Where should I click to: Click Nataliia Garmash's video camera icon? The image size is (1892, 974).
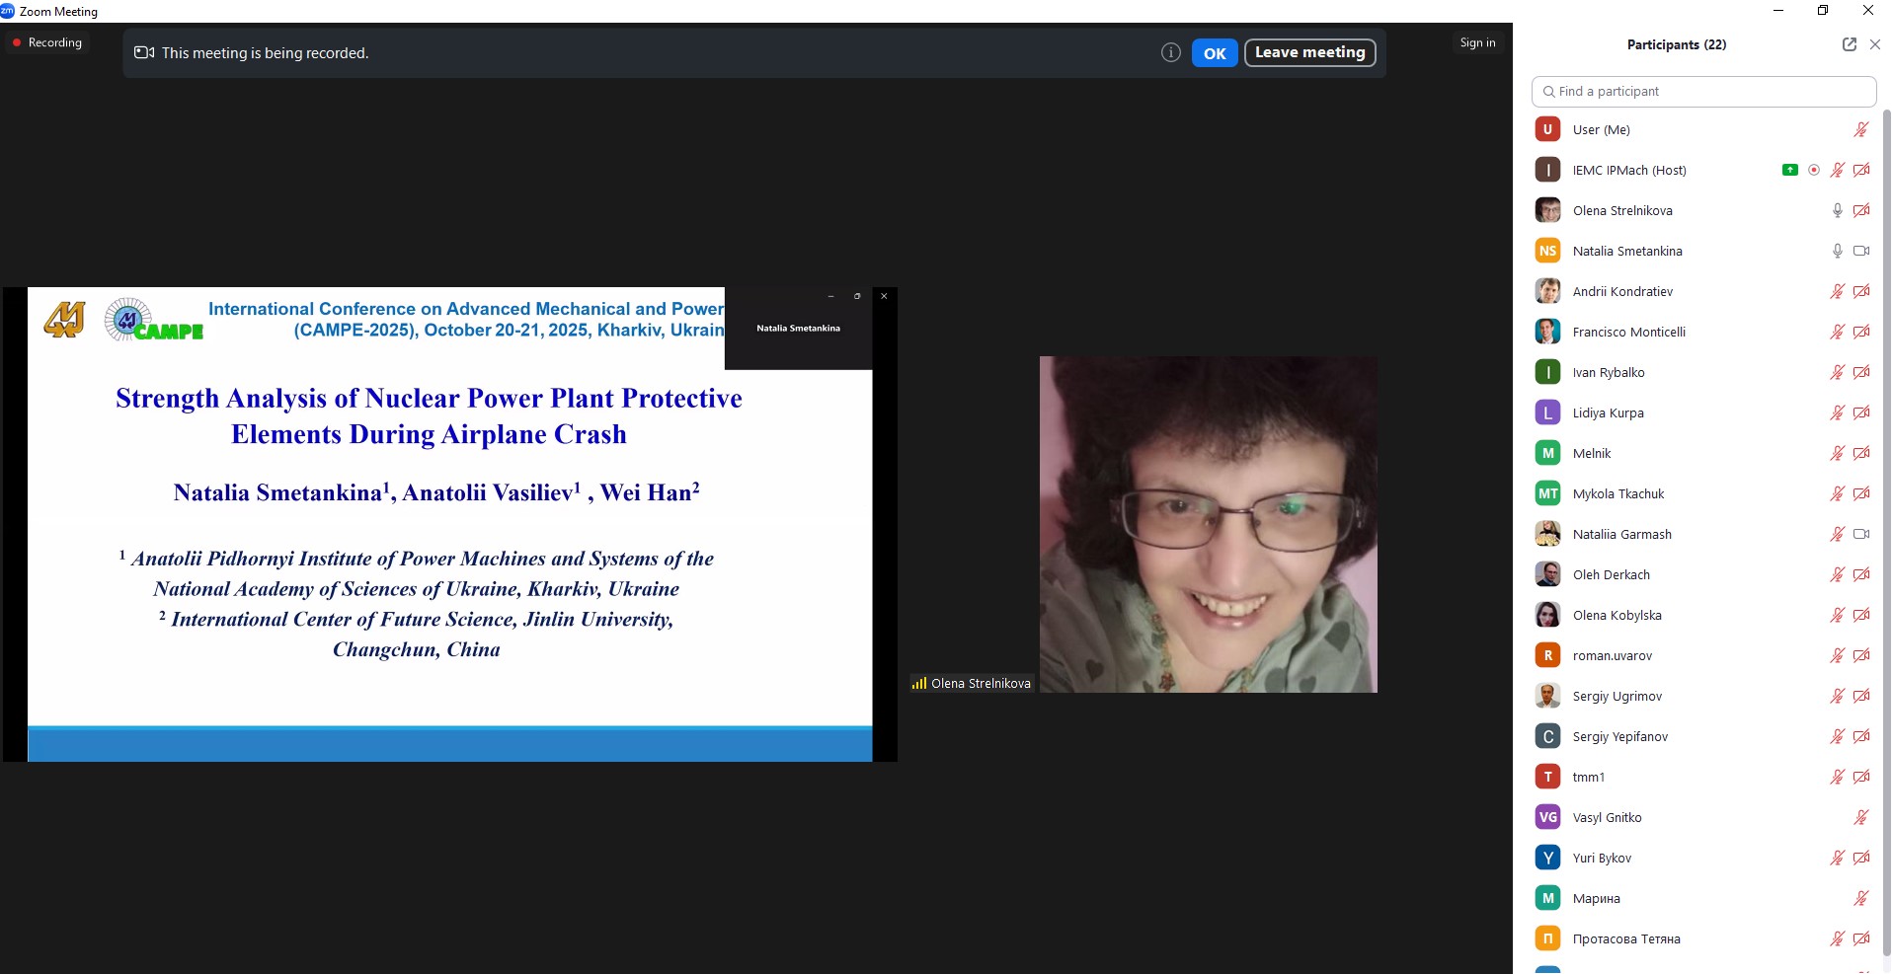coord(1861,534)
